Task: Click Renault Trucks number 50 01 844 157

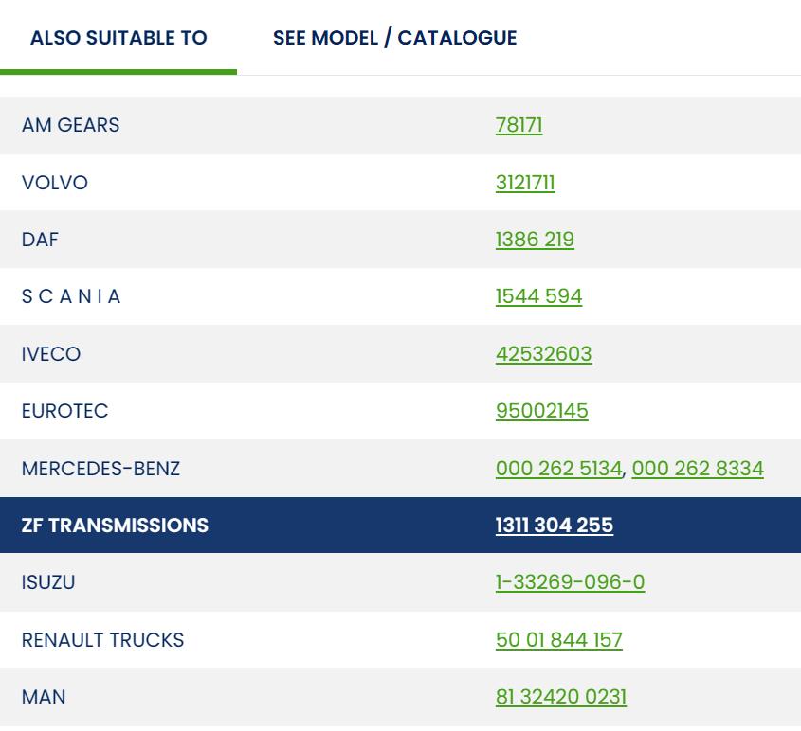Action: click(558, 640)
